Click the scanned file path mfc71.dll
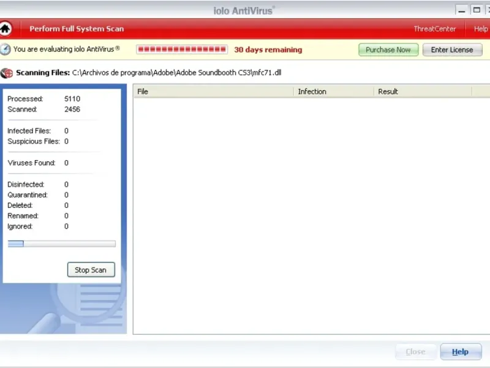 point(176,72)
